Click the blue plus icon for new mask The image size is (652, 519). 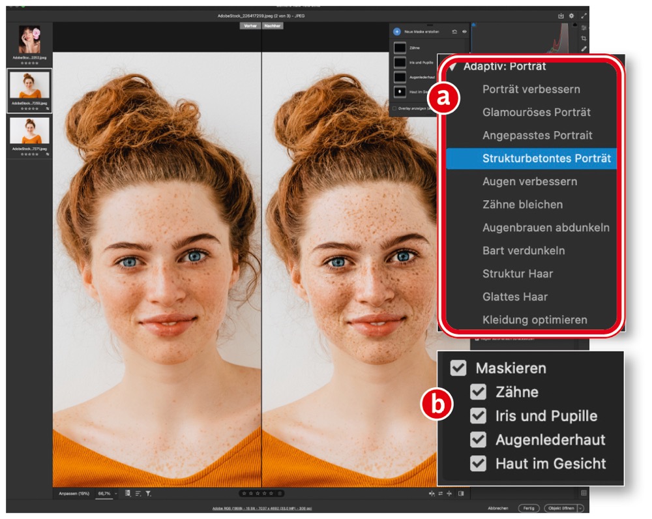click(x=397, y=31)
